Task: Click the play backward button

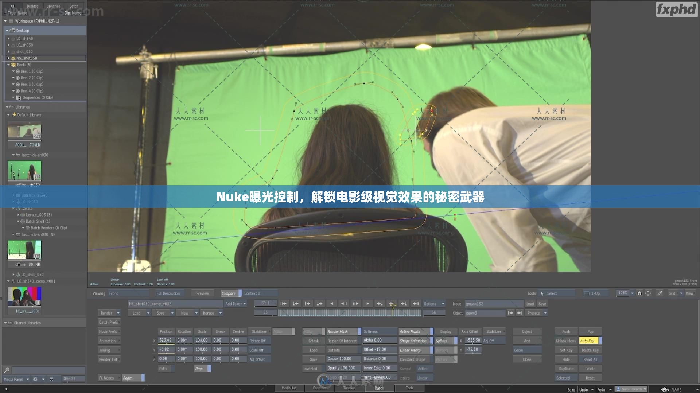Action: click(x=331, y=303)
